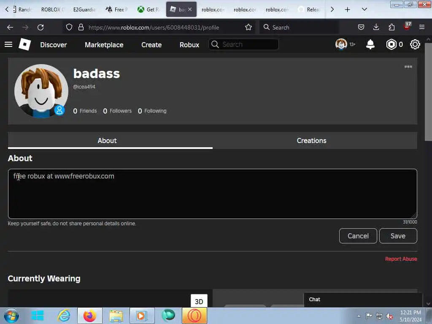Open the tracking protection shield icon
Screen dimensions: 432x324
[x=69, y=27]
